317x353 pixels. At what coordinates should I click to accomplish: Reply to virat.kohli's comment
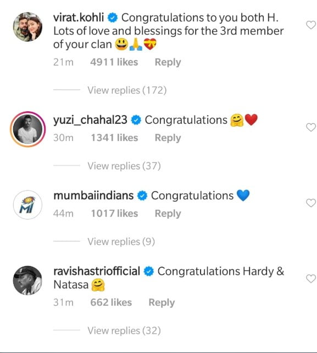pyautogui.click(x=168, y=62)
